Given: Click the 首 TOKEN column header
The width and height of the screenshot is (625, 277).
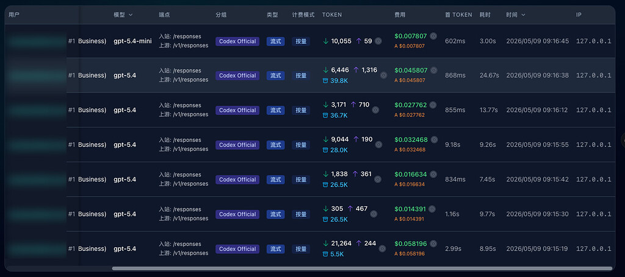Looking at the screenshot, I should point(458,15).
